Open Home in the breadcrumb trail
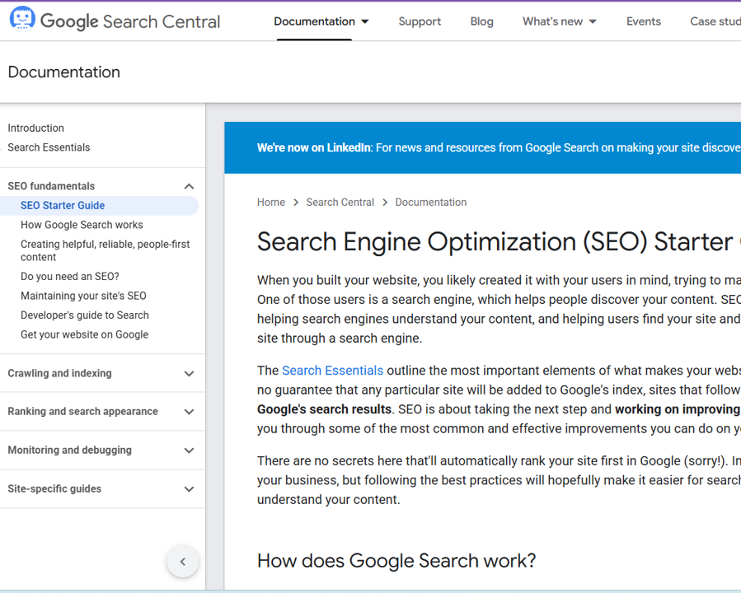741x593 pixels. coord(270,203)
